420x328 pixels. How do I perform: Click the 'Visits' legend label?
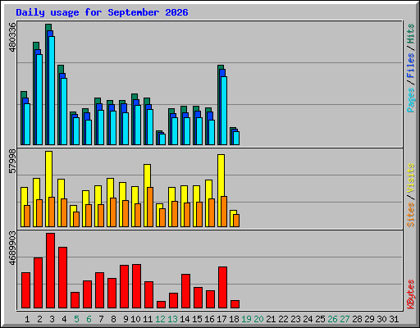(x=411, y=178)
